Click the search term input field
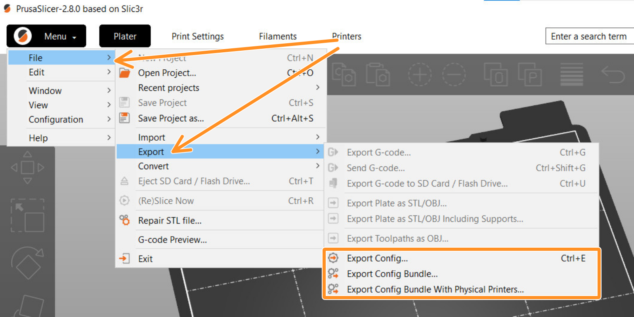 (x=590, y=36)
